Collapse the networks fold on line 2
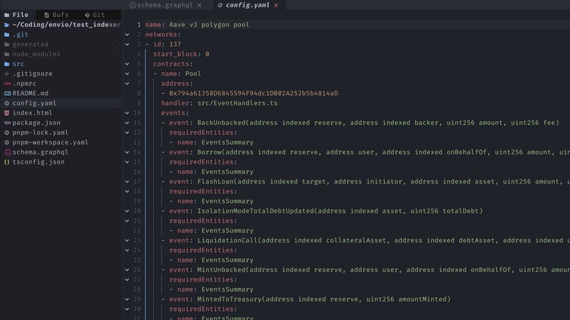570x320 pixels. tap(128, 34)
